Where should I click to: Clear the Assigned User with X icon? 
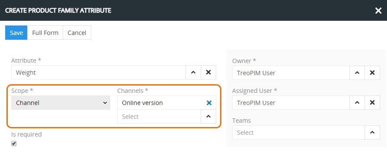point(372,102)
